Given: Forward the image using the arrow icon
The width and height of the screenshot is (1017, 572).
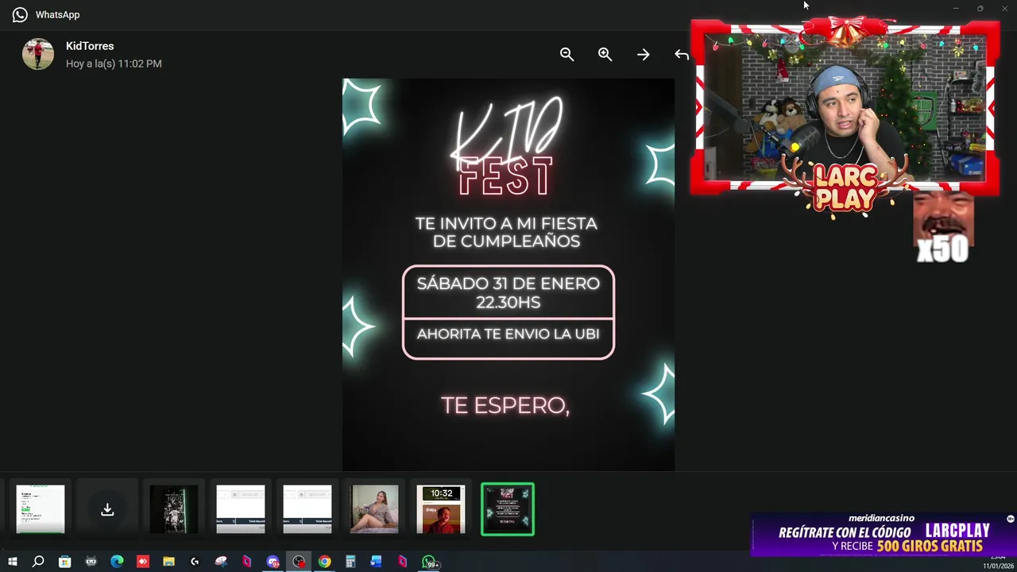Looking at the screenshot, I should 643,54.
